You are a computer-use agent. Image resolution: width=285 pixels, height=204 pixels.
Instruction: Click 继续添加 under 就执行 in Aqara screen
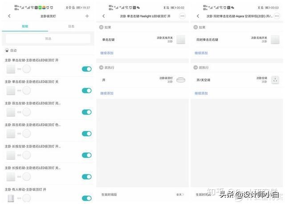coord(201,93)
